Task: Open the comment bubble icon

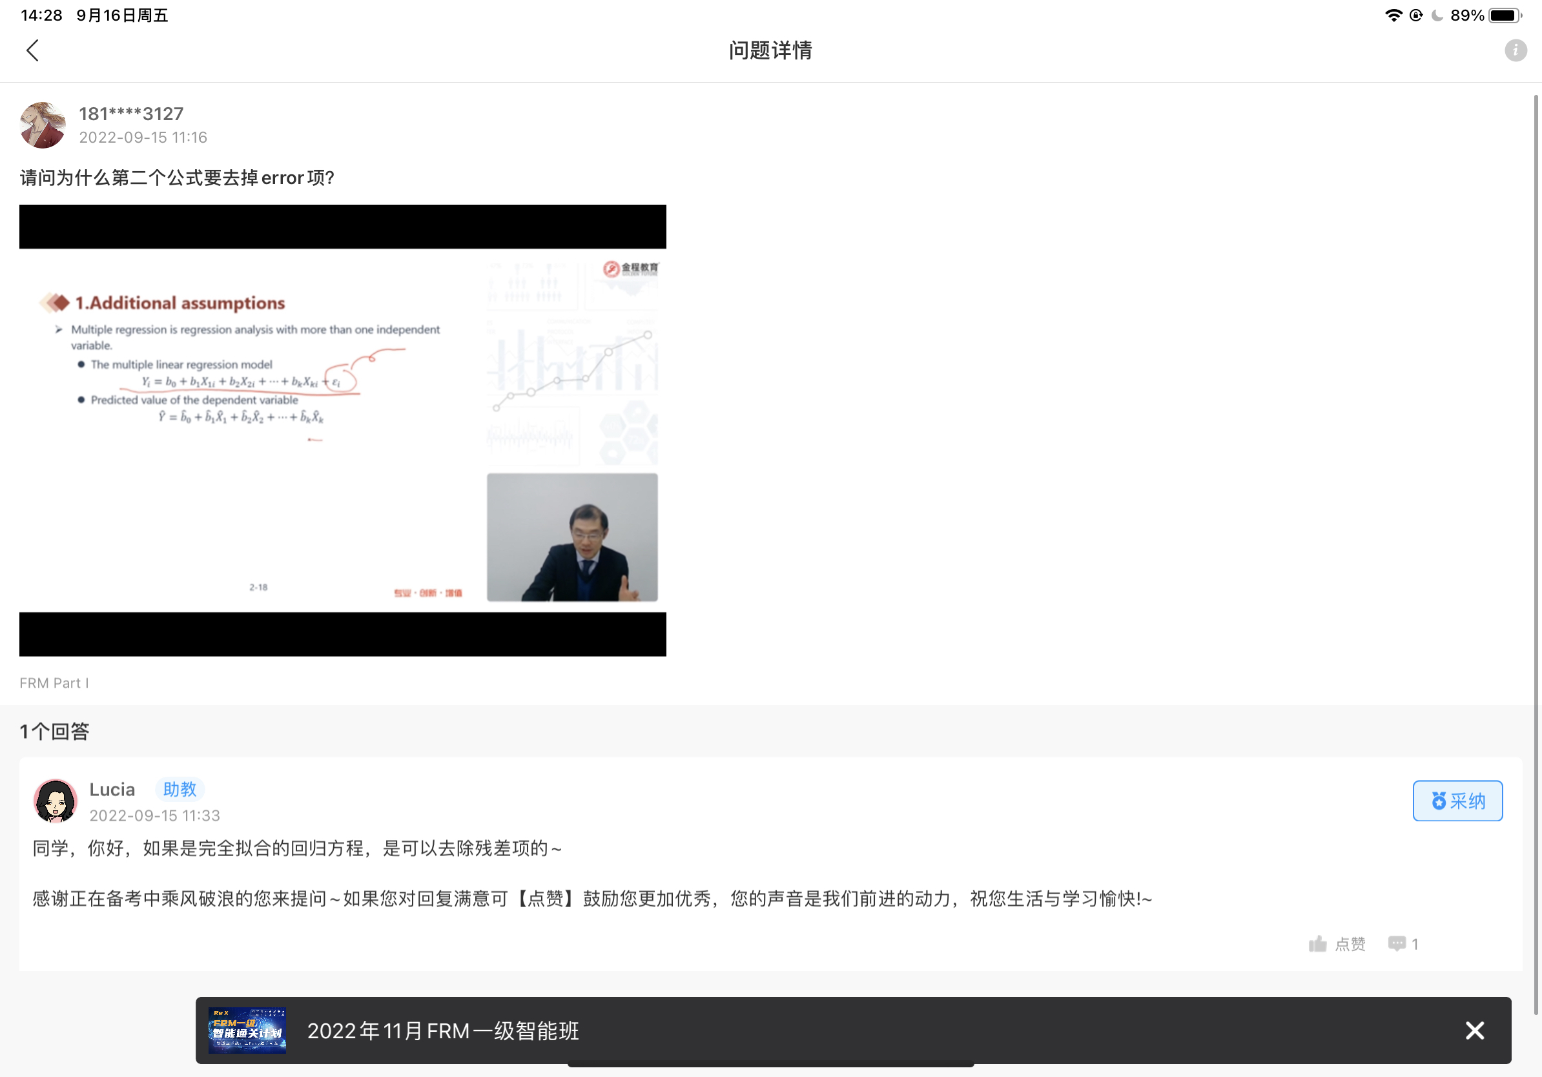Action: (1396, 944)
